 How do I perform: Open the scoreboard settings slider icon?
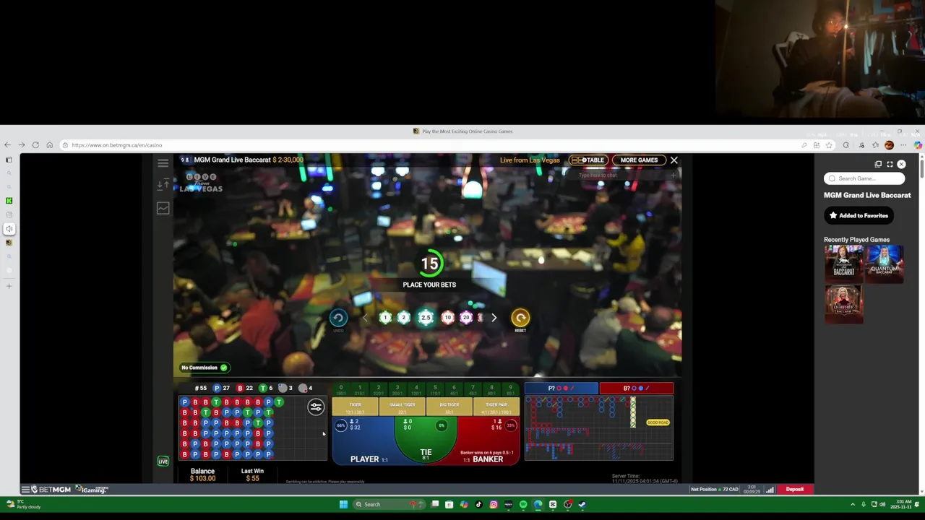coord(316,407)
